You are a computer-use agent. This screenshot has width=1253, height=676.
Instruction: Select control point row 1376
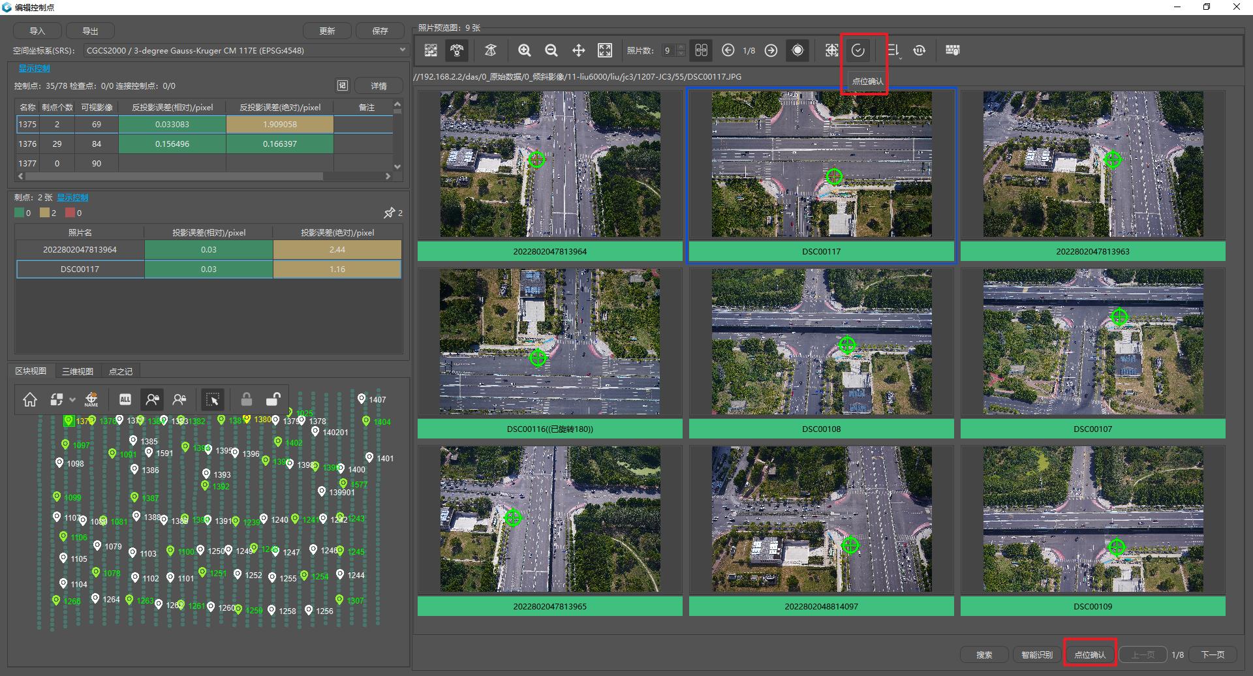(x=204, y=144)
